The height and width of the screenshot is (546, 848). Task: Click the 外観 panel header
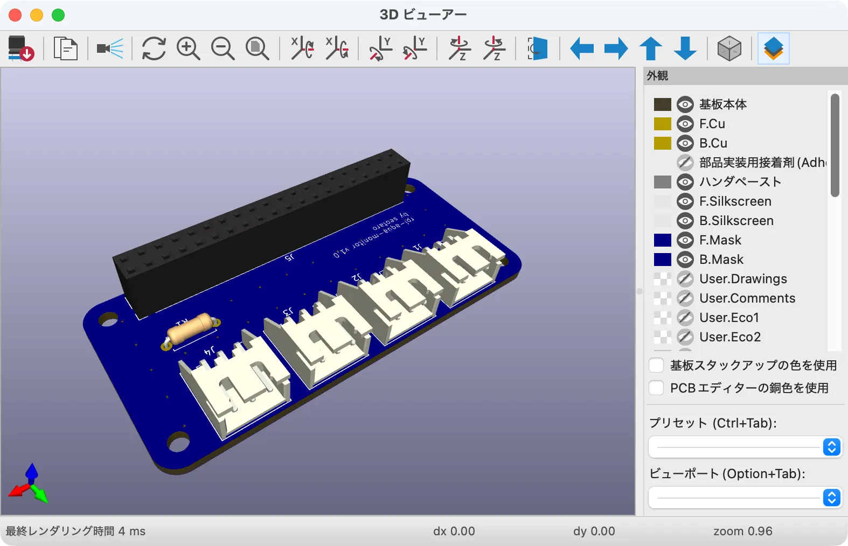pyautogui.click(x=746, y=76)
